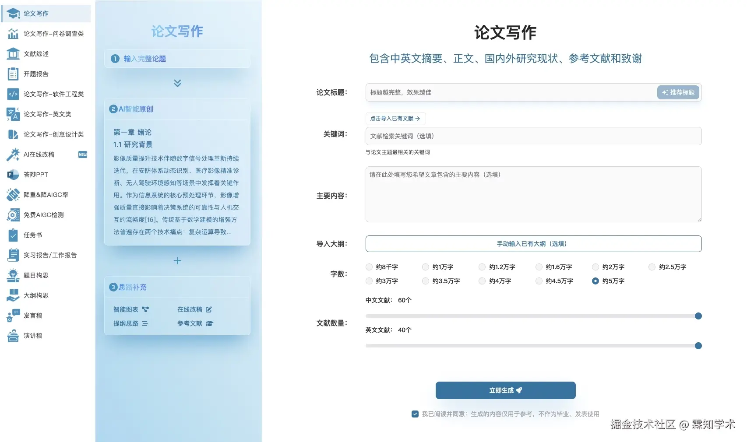Open the 答辩PPT generator

(35, 175)
